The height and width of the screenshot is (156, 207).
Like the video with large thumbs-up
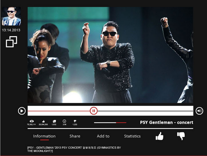159,136
